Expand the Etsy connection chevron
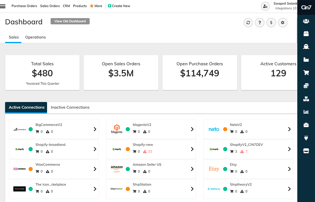This screenshot has width=315, height=202. click(x=289, y=169)
